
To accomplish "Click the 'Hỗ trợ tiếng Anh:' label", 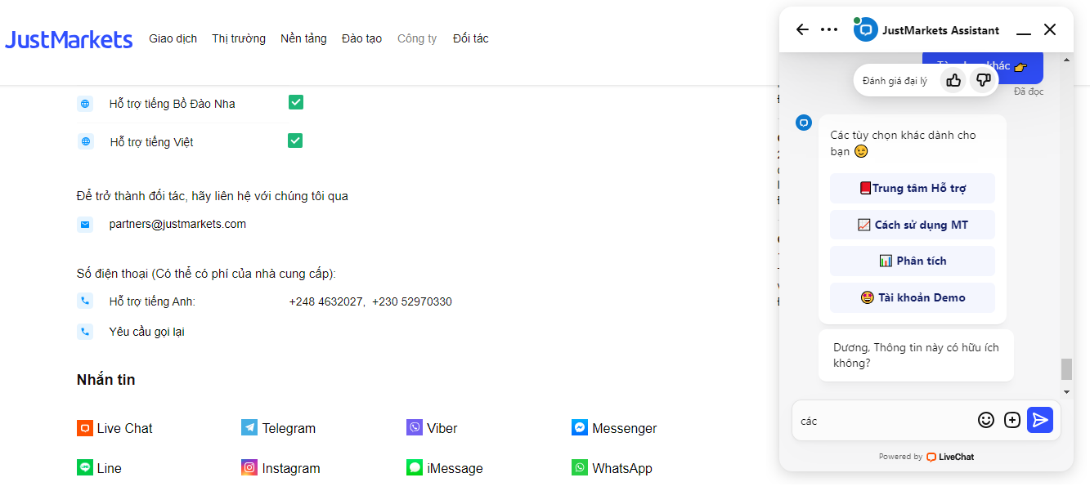I will coord(152,301).
